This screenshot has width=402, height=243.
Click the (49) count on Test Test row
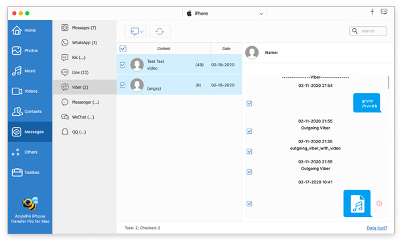pyautogui.click(x=200, y=65)
